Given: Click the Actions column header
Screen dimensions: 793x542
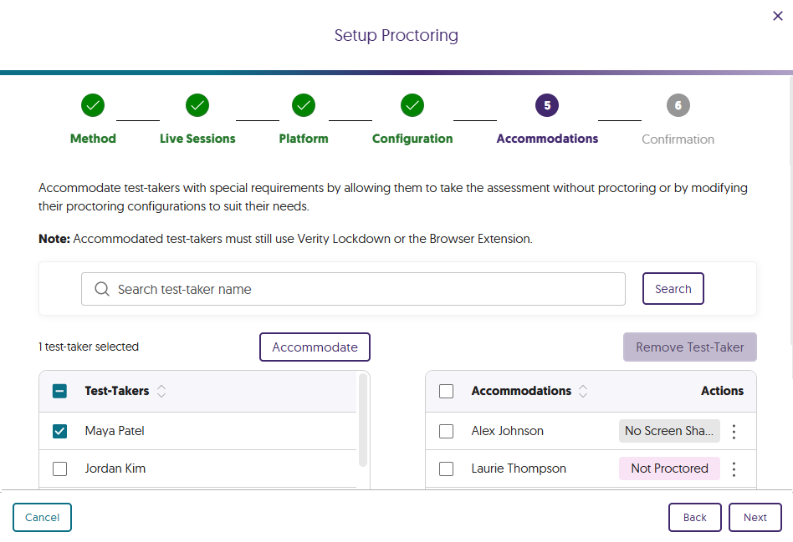Looking at the screenshot, I should click(x=722, y=391).
